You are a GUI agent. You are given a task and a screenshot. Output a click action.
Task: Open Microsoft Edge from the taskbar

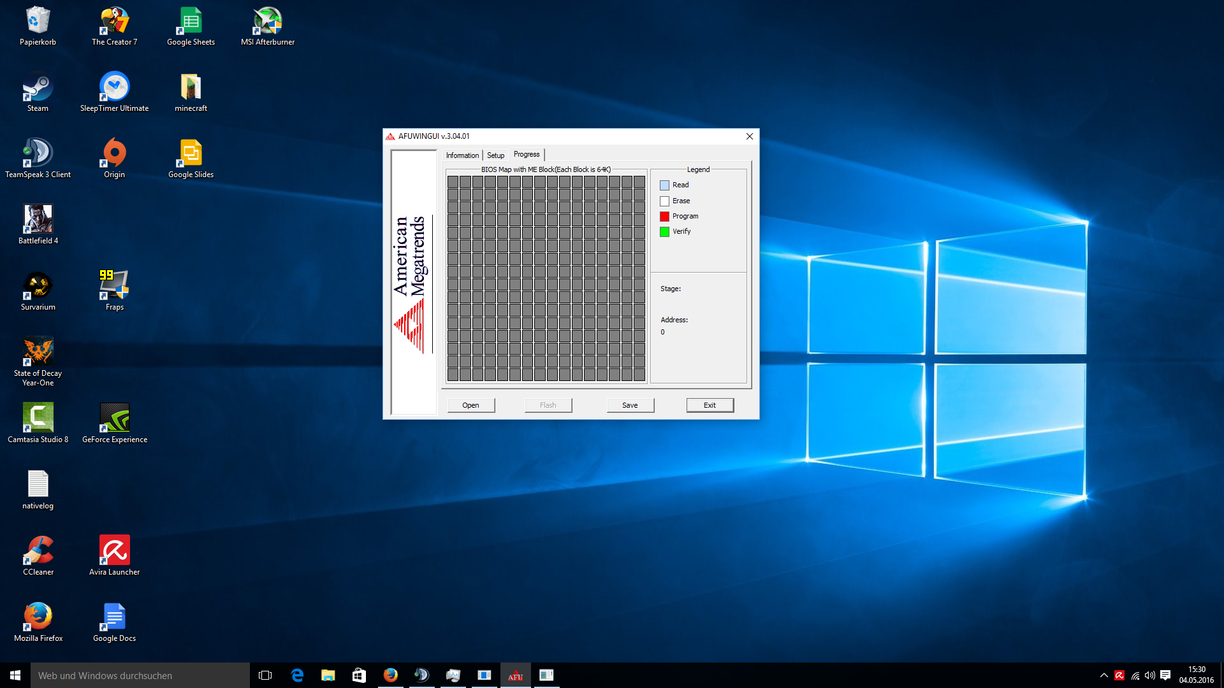[297, 675]
